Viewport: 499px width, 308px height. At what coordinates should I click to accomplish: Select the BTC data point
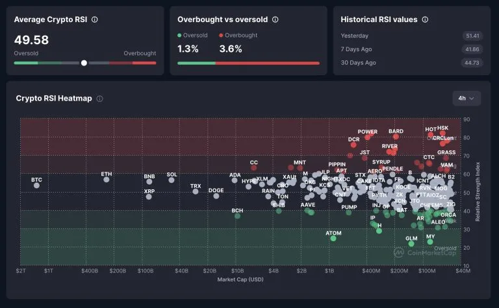tap(36, 185)
